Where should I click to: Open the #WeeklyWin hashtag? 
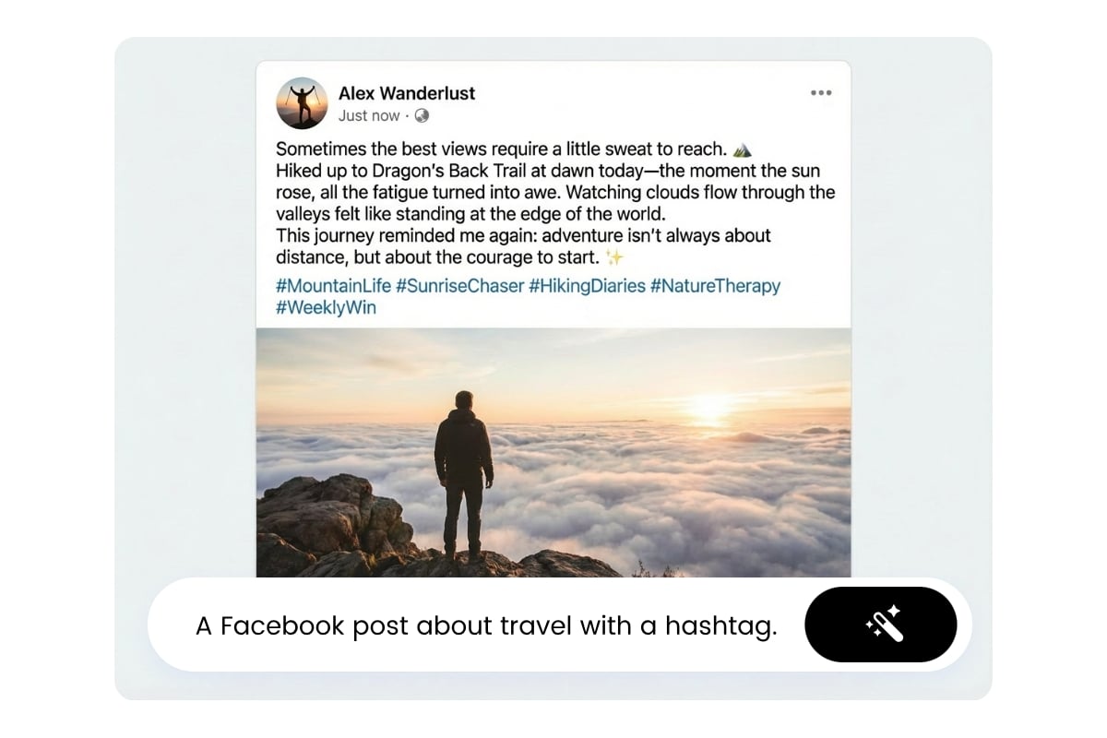(x=326, y=308)
